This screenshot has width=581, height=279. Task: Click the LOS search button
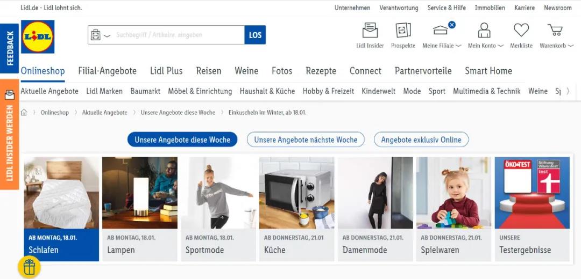(255, 35)
